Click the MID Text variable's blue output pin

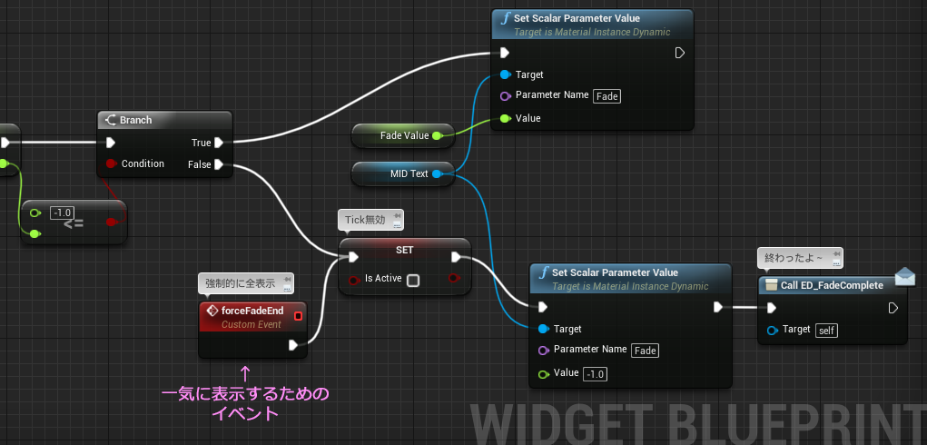(437, 173)
